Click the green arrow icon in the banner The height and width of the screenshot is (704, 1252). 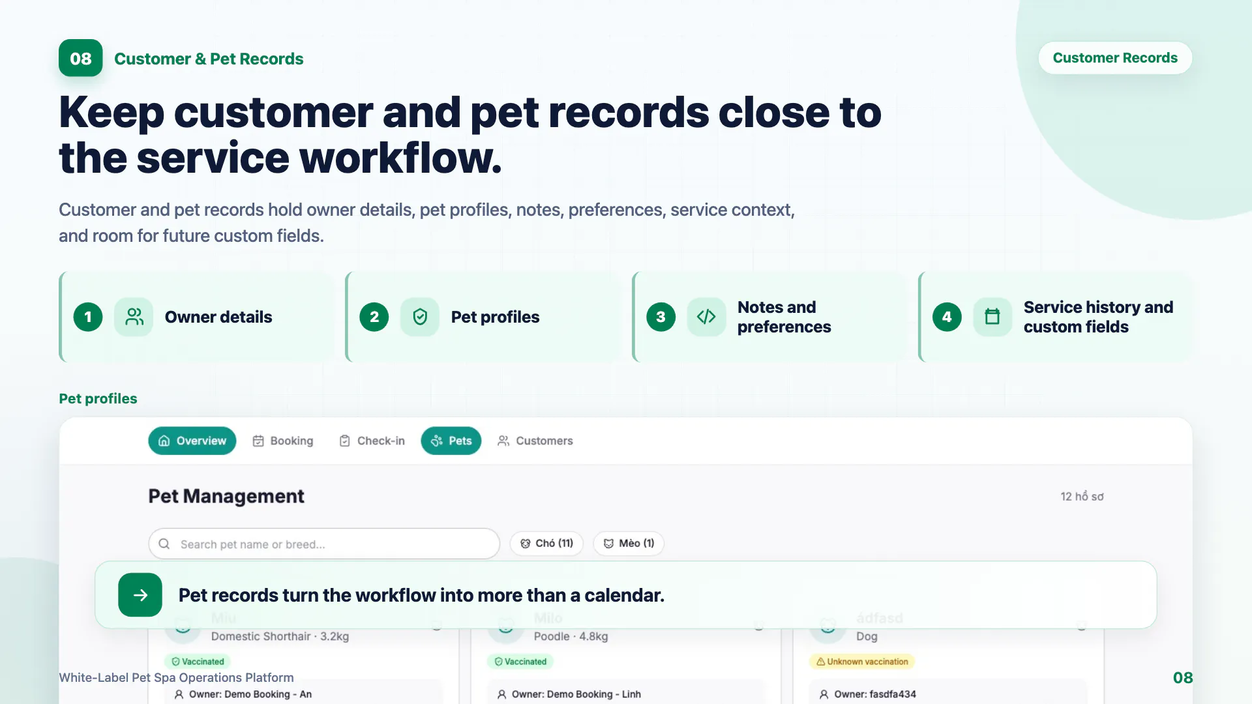[140, 594]
